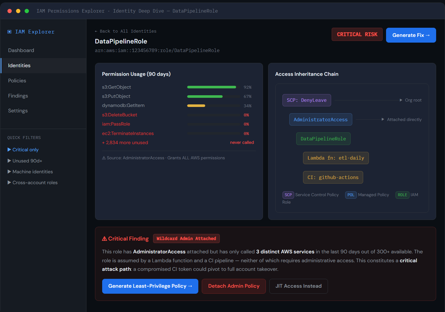Open Settings in the sidebar
Viewport: 445px width, 312px height.
click(43, 111)
